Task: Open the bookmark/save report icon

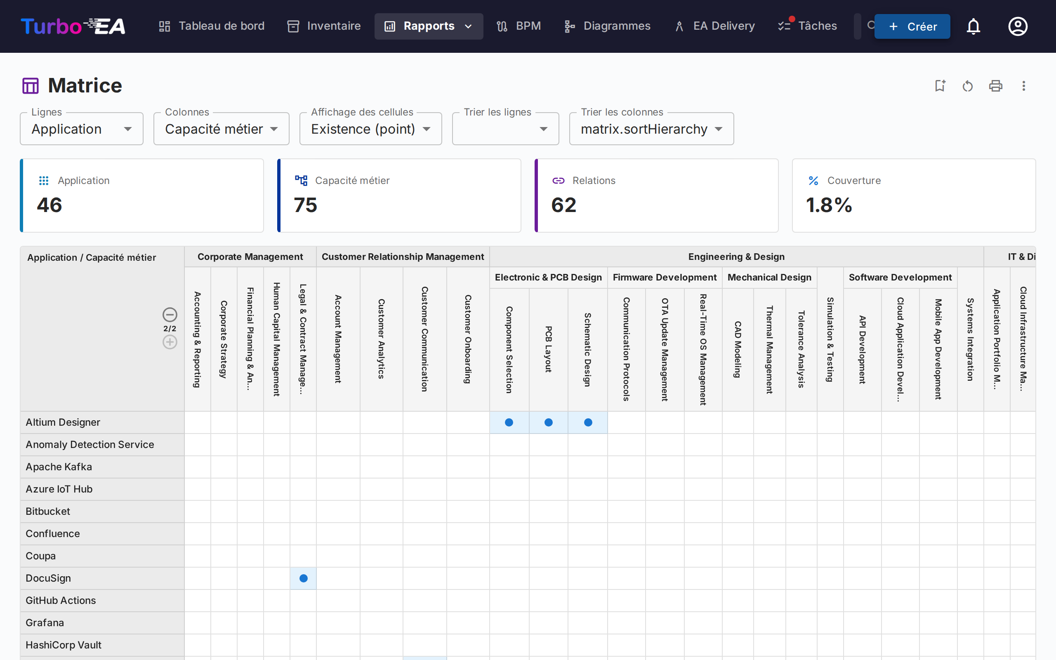Action: 940,85
